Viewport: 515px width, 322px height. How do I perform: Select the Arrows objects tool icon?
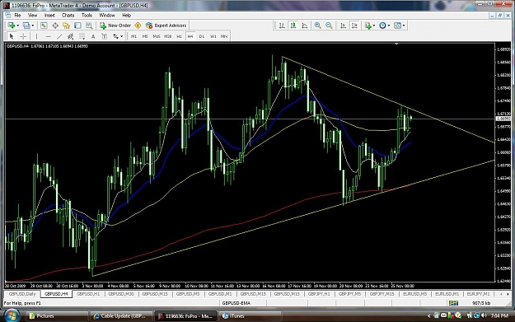tap(115, 36)
